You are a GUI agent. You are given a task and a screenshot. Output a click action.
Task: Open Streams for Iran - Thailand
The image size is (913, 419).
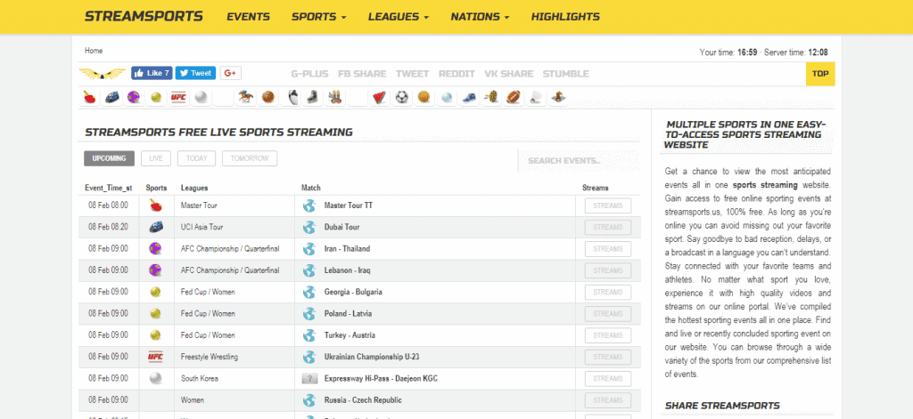tap(608, 249)
